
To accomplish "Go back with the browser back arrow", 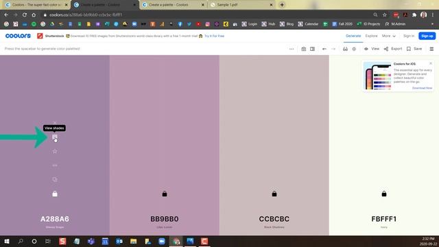I will (6, 15).
